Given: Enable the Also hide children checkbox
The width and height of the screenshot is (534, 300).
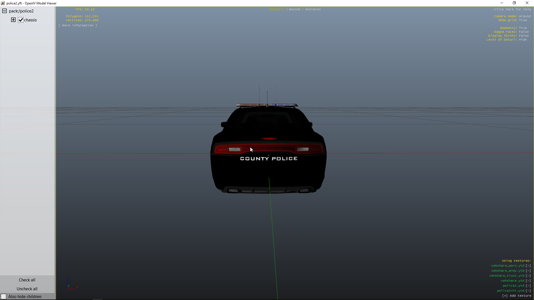Looking at the screenshot, I should pos(4,297).
